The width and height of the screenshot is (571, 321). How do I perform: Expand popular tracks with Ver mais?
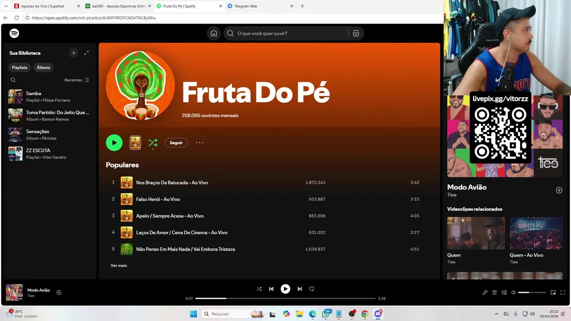pyautogui.click(x=119, y=265)
